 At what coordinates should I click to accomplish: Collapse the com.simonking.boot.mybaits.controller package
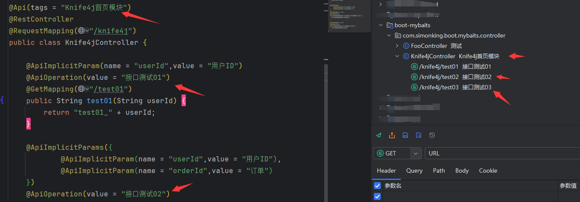[x=389, y=35]
